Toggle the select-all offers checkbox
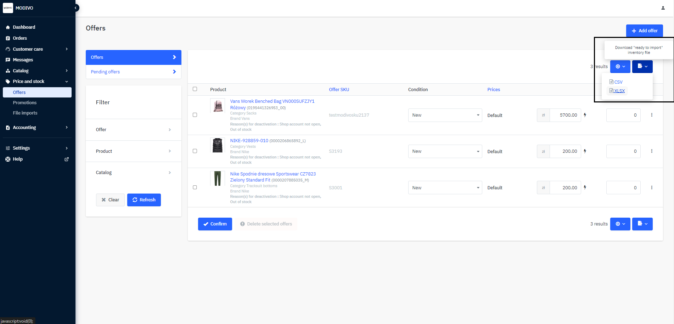This screenshot has width=674, height=324. pos(195,89)
